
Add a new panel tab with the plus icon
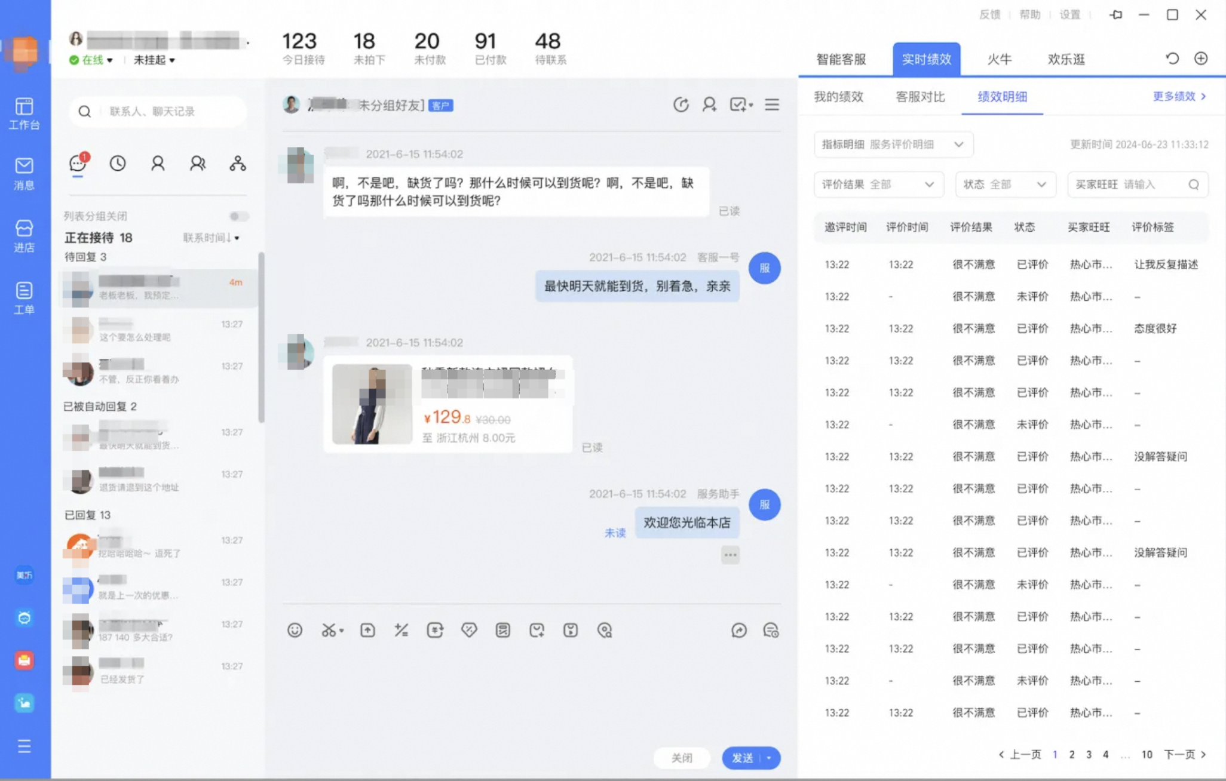(x=1201, y=59)
